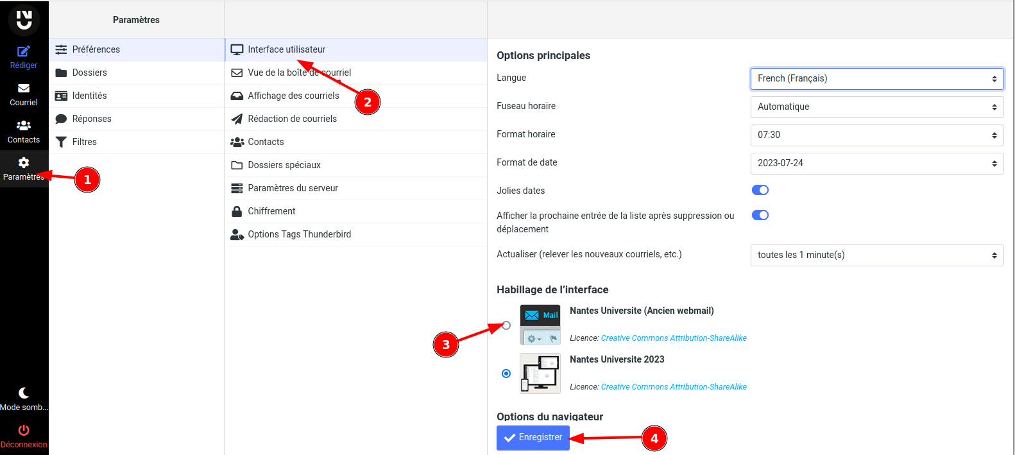This screenshot has height=455, width=1015.
Task: Open the Actualiser refresh interval dropdown
Action: pos(876,255)
